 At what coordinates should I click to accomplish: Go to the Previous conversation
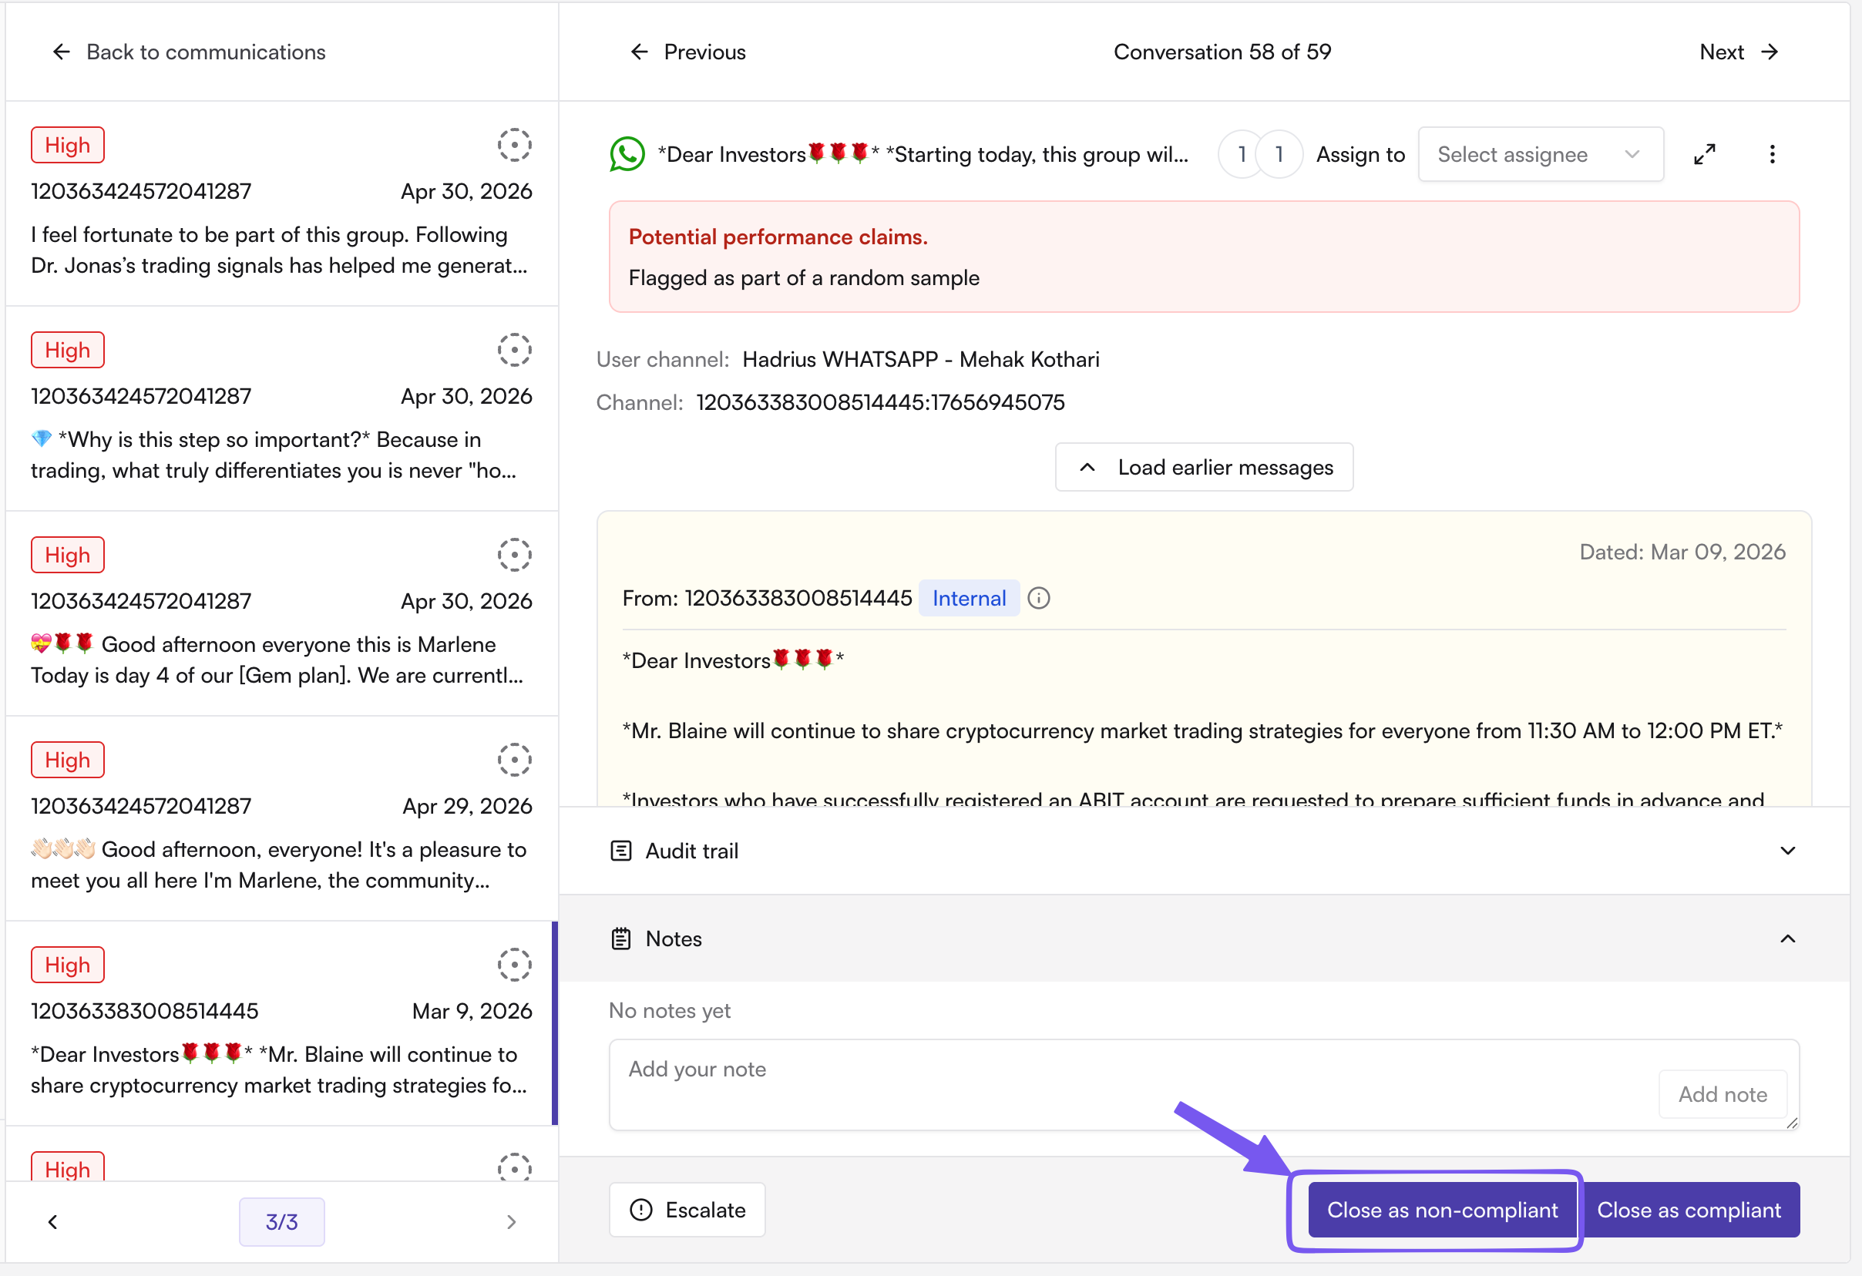687,52
